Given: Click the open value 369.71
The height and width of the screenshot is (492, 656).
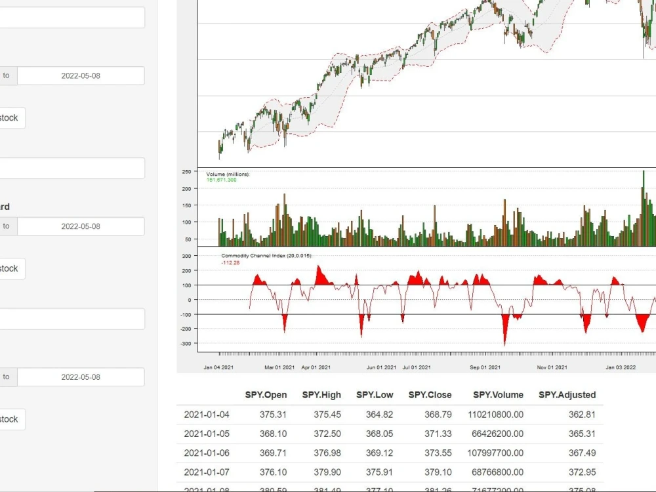Looking at the screenshot, I should coord(273,453).
